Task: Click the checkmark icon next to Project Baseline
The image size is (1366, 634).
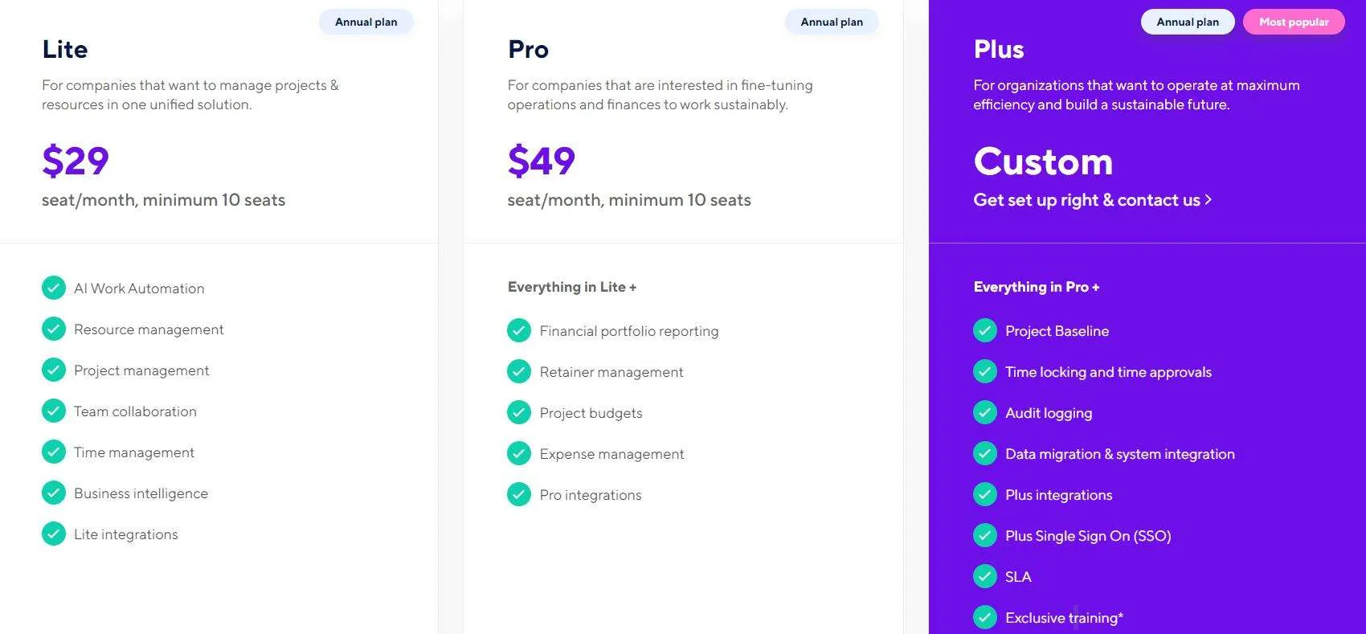Action: click(x=985, y=330)
